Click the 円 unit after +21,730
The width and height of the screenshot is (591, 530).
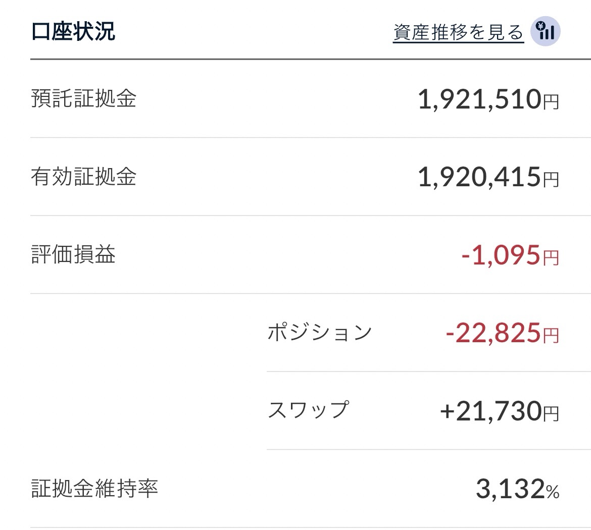[551, 414]
